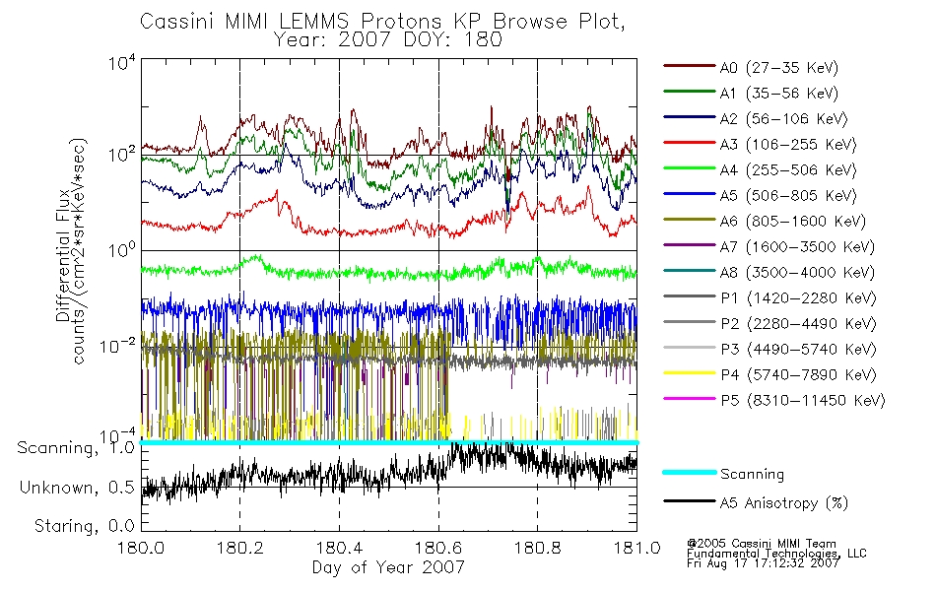Click the x-axis tick label 180.2
936x591 pixels.
point(240,548)
